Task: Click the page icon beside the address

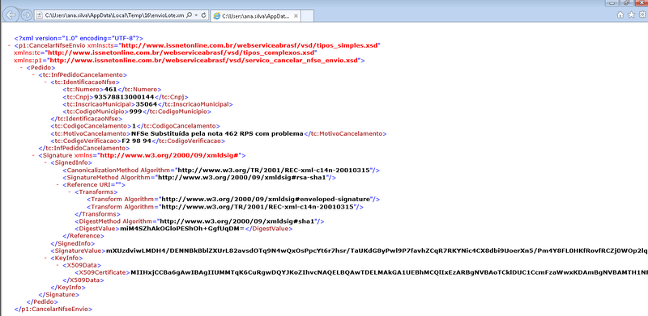Action: click(x=39, y=15)
